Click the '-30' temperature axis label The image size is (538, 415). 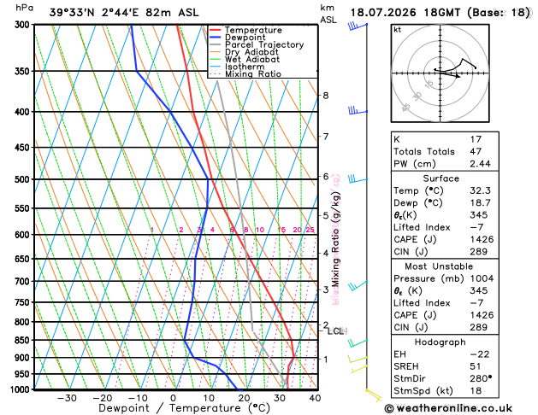(67, 398)
